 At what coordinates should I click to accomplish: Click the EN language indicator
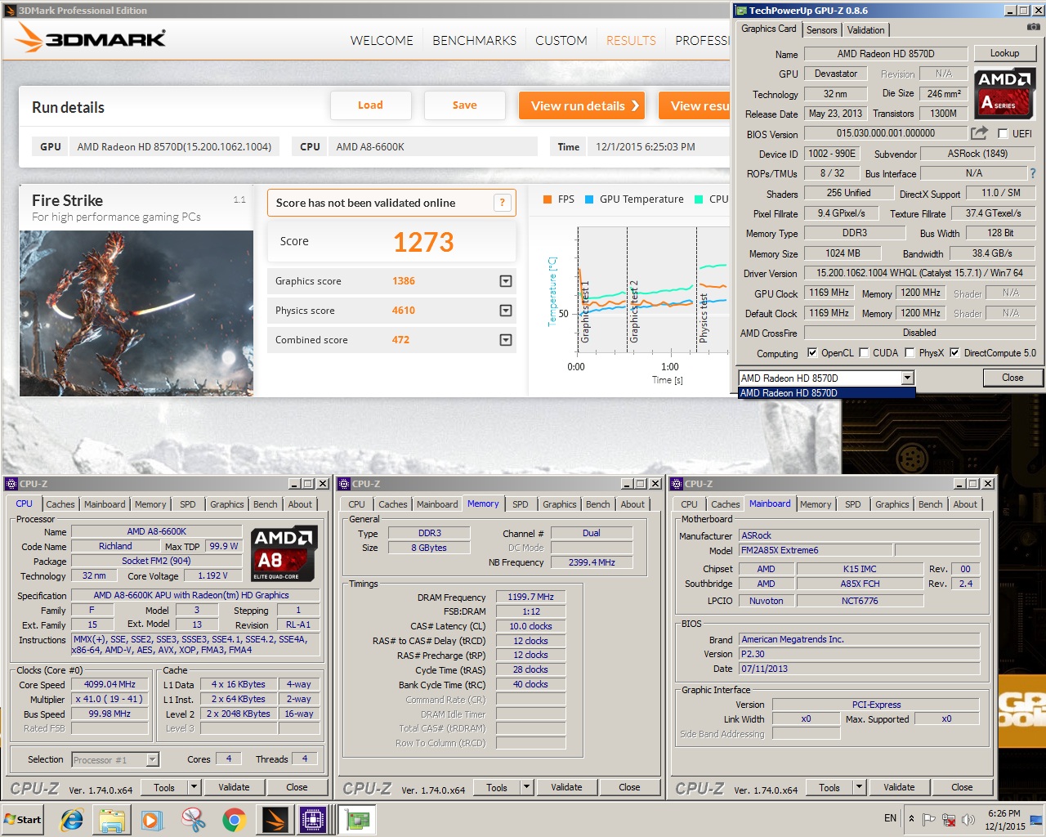click(890, 818)
